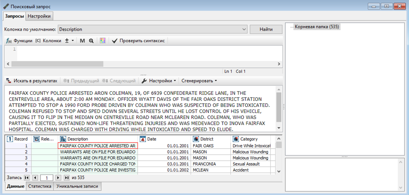Image resolution: width=409 pixels, height=195 pixels.
Task: Open the Колонка по умолчанию Description dropdown
Action: tap(153, 29)
